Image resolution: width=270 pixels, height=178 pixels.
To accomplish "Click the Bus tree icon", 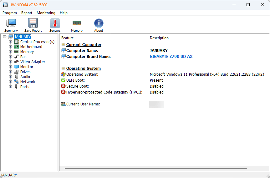I will 16,57.
